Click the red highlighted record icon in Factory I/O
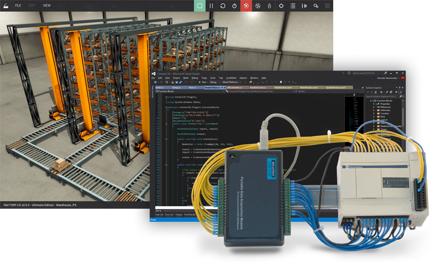 (246, 6)
